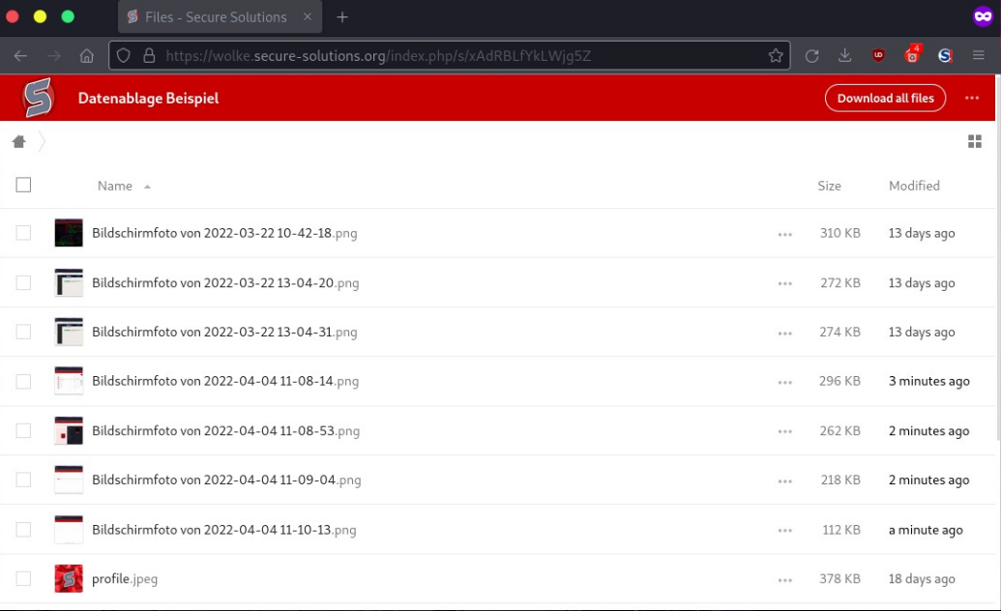Screen dimensions: 1001x611
Task: Open actions menu for Bildschirmfoto 2022-04-04 11-08-14.png
Action: 784,382
